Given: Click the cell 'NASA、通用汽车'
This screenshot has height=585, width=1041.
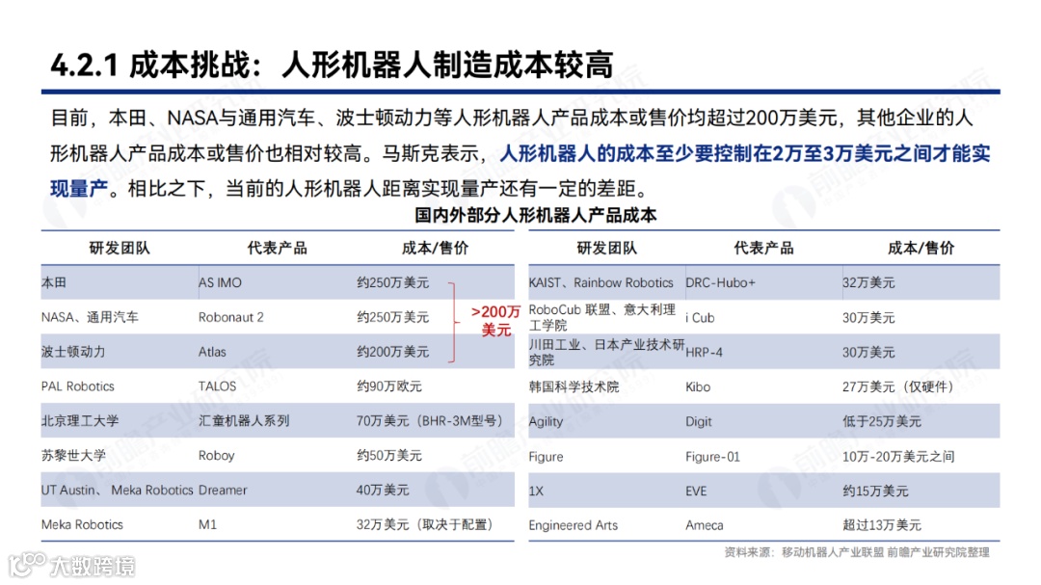Looking at the screenshot, I should [90, 317].
